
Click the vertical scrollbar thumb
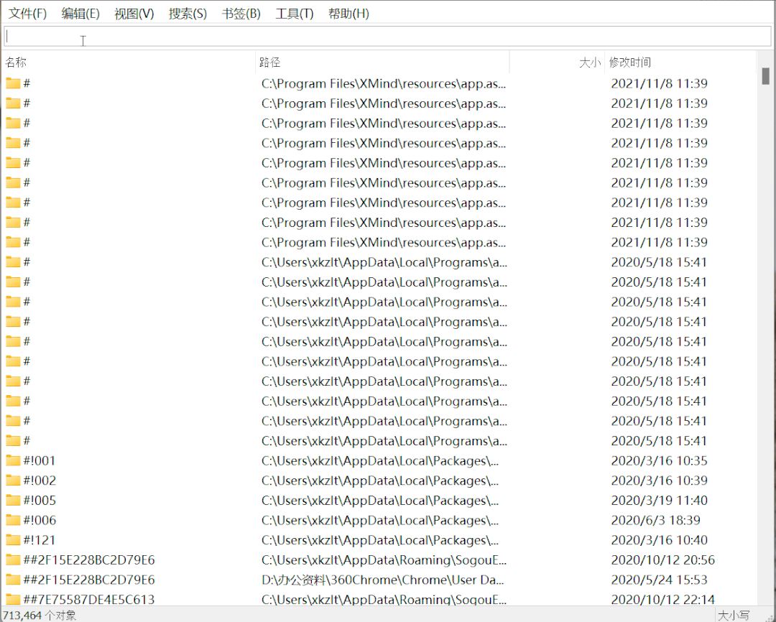click(766, 76)
